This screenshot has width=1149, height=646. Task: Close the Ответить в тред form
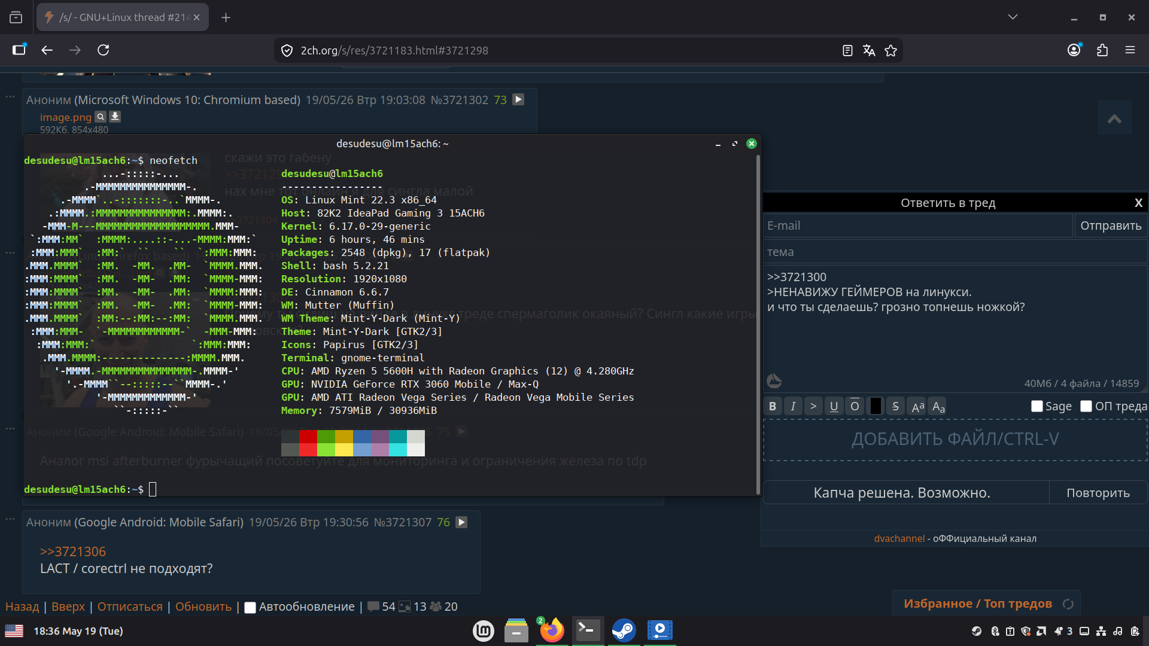[1138, 203]
